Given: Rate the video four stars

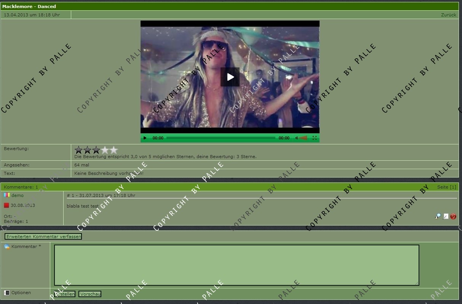Looking at the screenshot, I should point(105,150).
